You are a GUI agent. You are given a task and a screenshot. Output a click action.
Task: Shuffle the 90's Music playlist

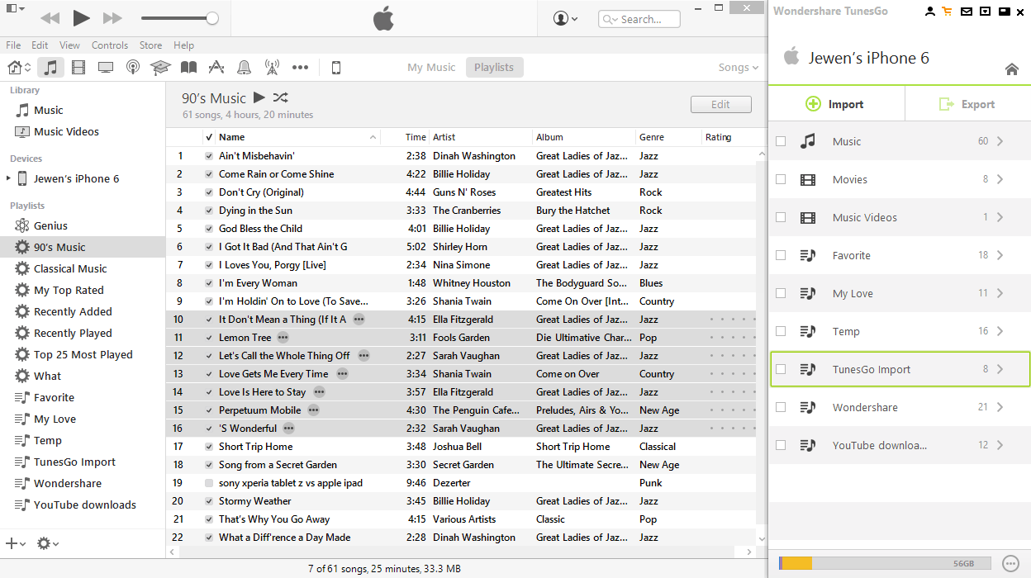click(280, 97)
